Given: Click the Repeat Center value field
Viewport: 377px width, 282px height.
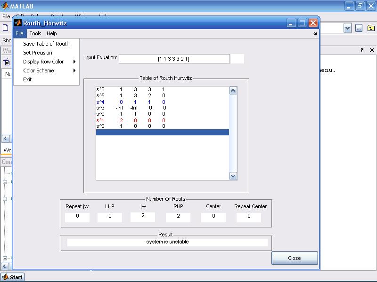Looking at the screenshot, I should pyautogui.click(x=249, y=217).
